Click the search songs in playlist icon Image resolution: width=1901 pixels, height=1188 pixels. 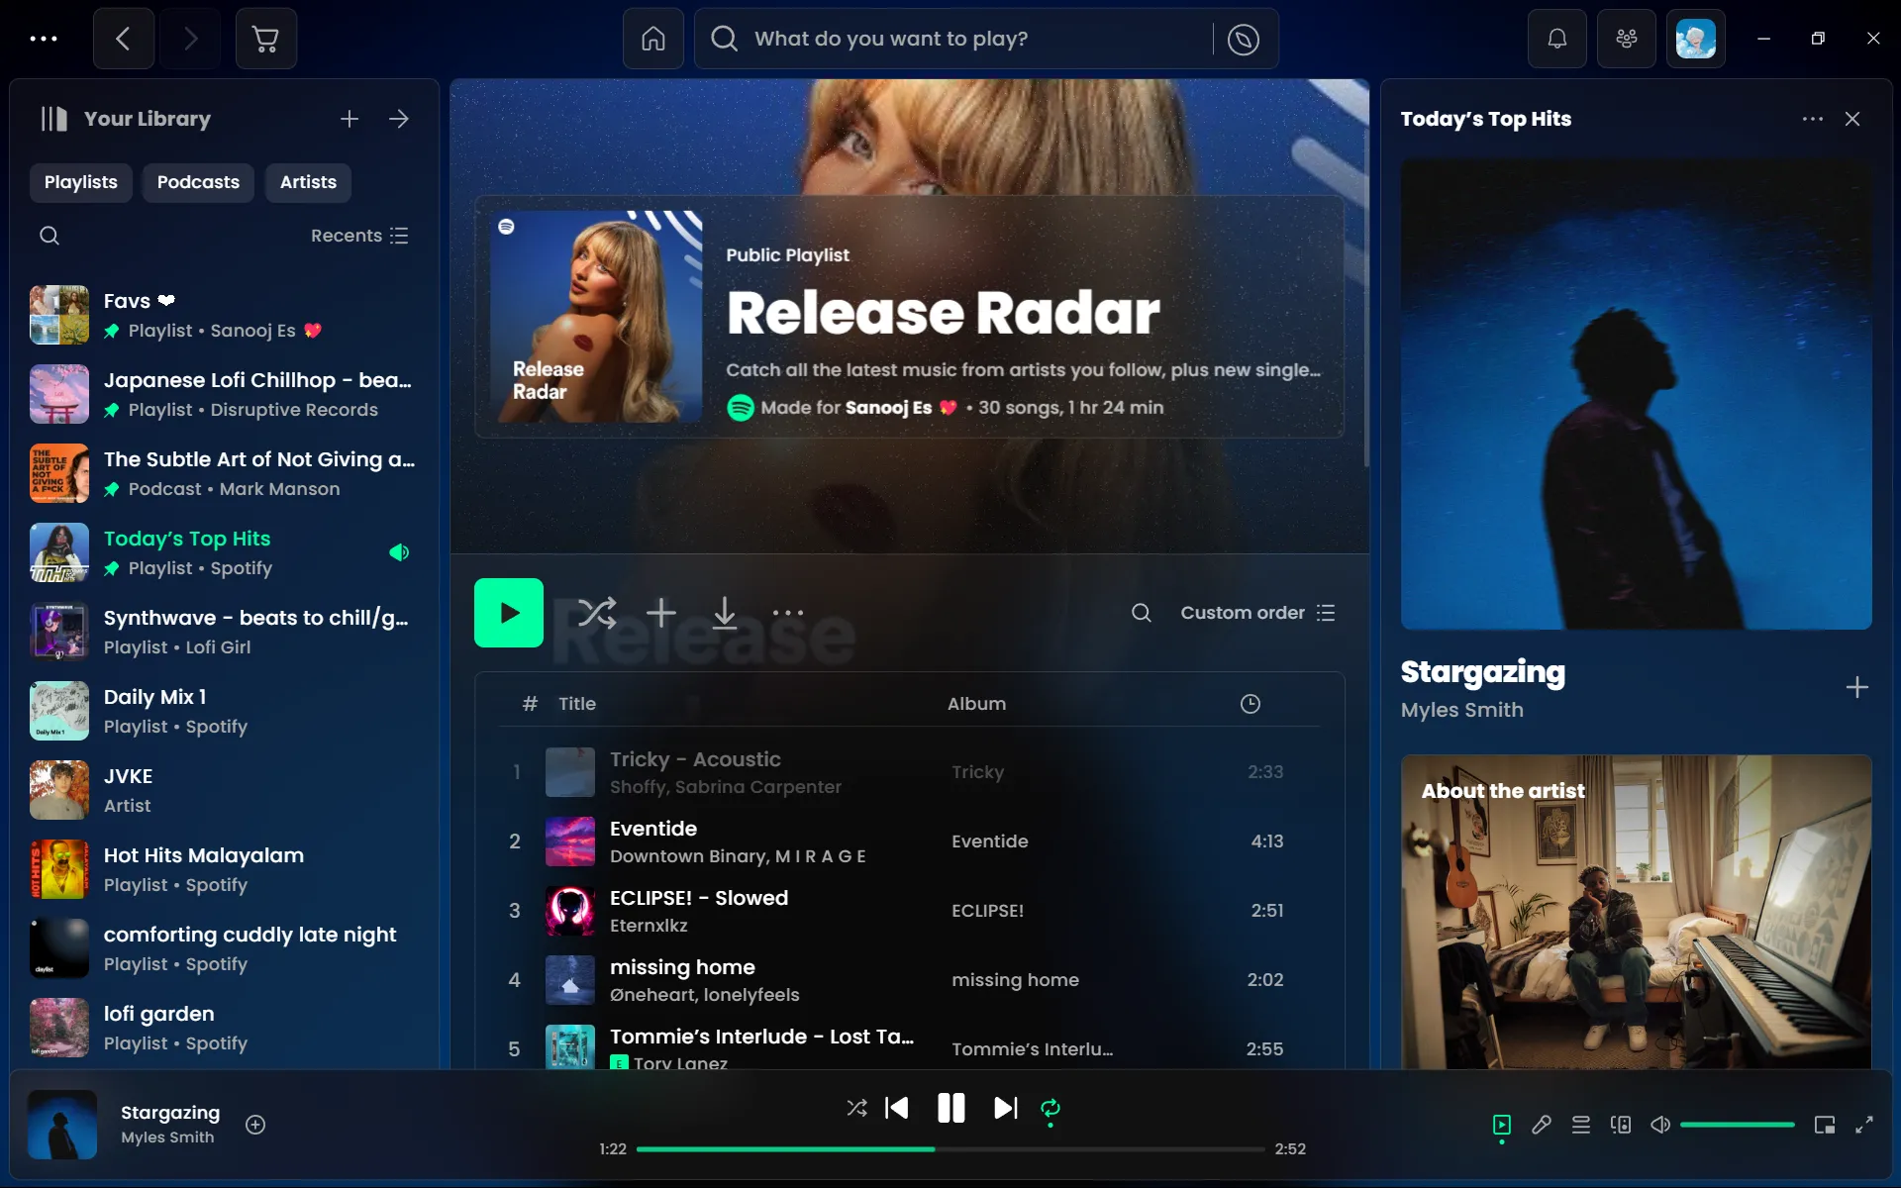1140,612
